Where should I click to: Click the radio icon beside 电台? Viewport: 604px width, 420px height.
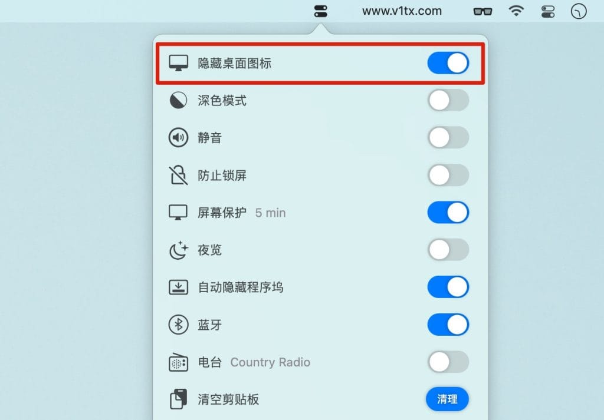tap(178, 362)
